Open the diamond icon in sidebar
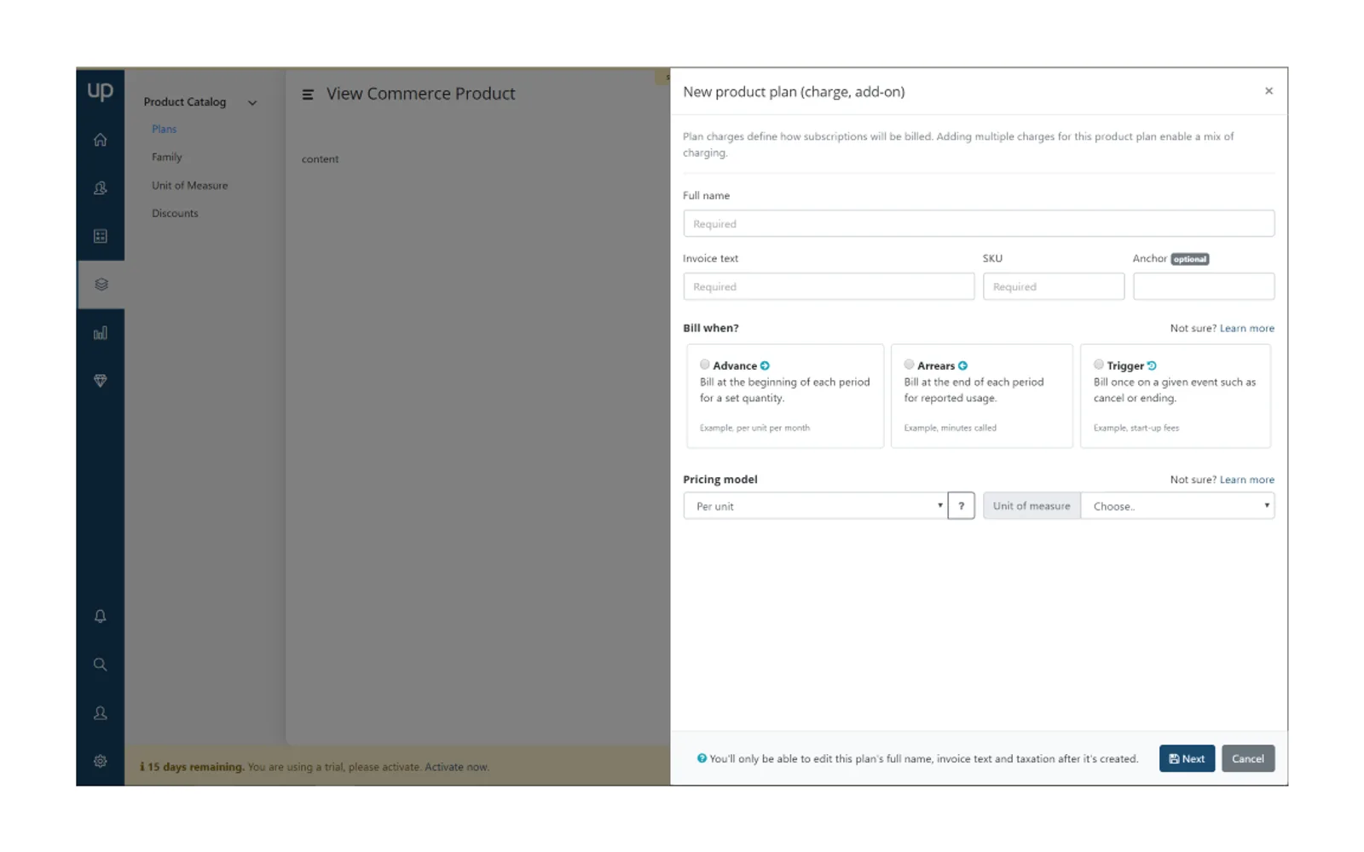Image resolution: width=1364 pixels, height=852 pixels. (x=101, y=381)
